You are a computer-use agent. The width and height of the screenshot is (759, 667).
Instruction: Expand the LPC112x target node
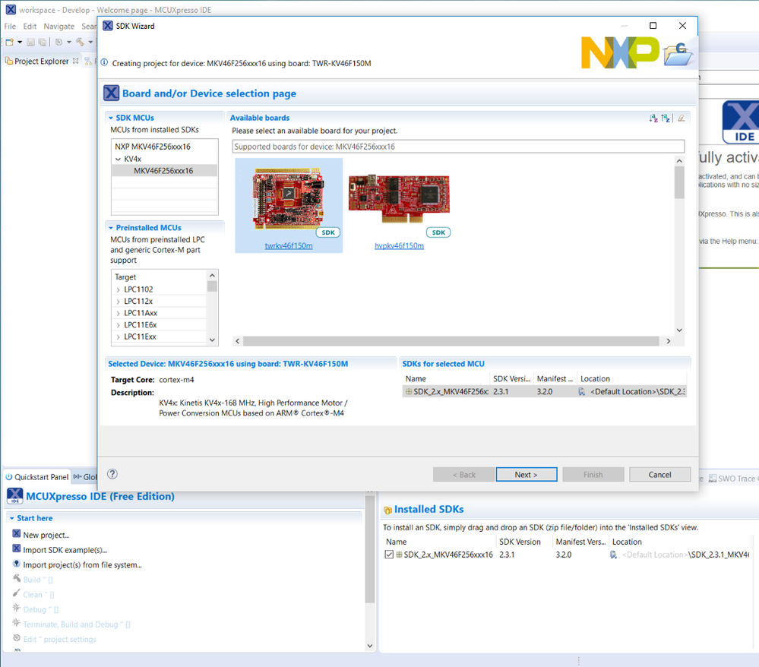118,302
